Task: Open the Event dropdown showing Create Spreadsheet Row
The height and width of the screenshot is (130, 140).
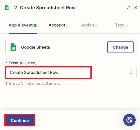Action: 71,72
